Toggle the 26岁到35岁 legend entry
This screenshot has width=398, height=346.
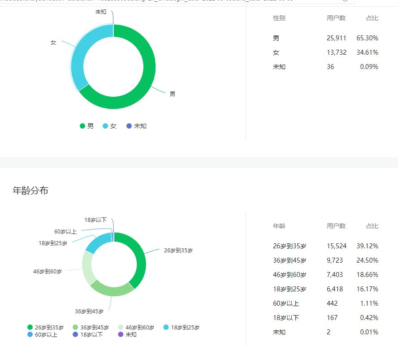click(x=45, y=327)
